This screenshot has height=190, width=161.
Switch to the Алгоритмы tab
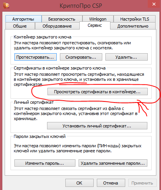(x=23, y=19)
